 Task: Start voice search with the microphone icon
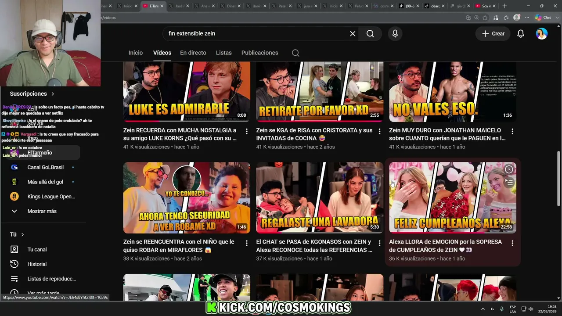pyautogui.click(x=395, y=34)
